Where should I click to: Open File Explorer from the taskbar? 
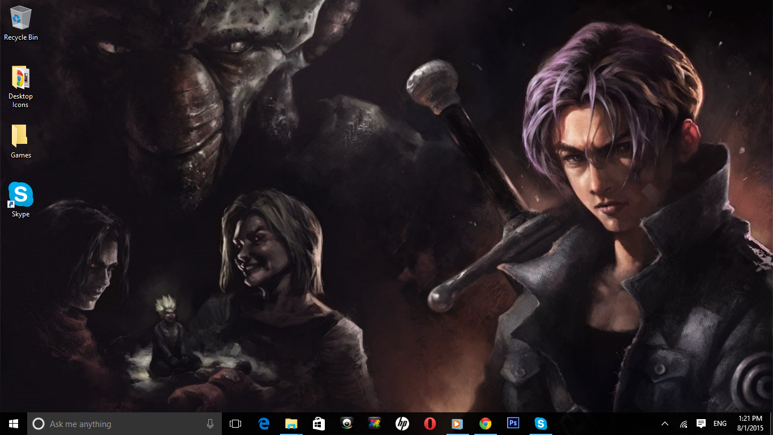pos(291,424)
